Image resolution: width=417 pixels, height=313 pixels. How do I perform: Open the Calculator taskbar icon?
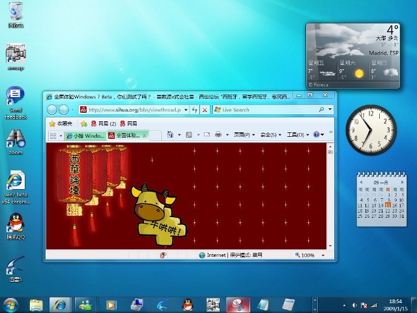pyautogui.click(x=288, y=305)
